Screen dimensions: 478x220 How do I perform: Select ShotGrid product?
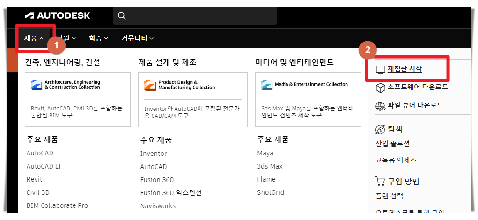[x=271, y=192]
